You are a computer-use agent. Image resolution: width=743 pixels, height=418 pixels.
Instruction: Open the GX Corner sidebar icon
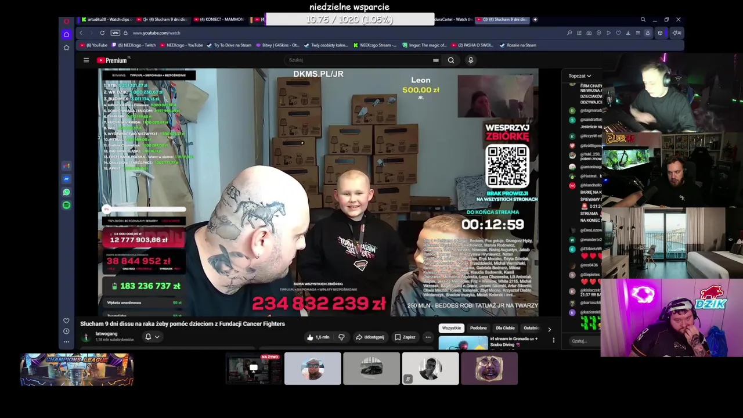[66, 34]
